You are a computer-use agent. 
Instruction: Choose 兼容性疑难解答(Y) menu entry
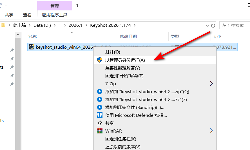click(155, 68)
